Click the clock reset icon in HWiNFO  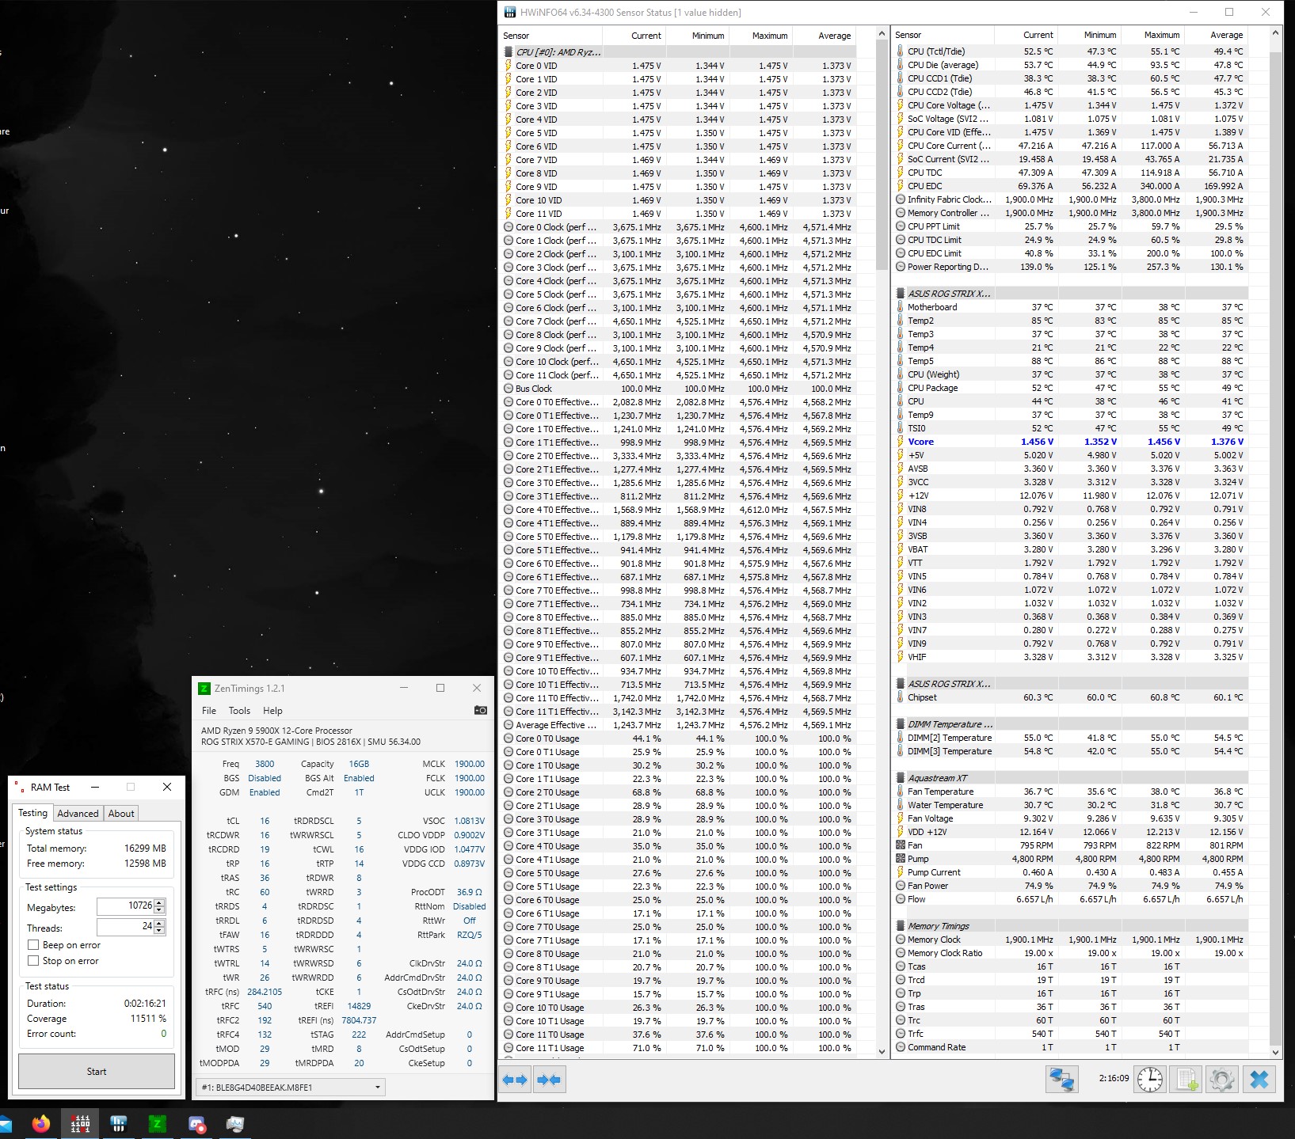(x=1149, y=1080)
